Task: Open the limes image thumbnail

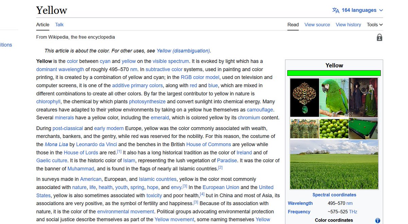Action: 334,128
